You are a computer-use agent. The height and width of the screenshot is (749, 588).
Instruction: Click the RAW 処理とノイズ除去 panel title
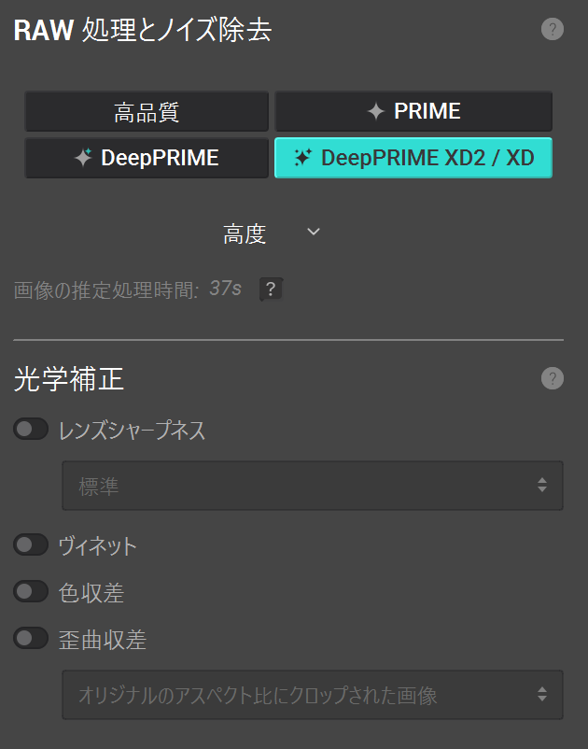point(143,30)
